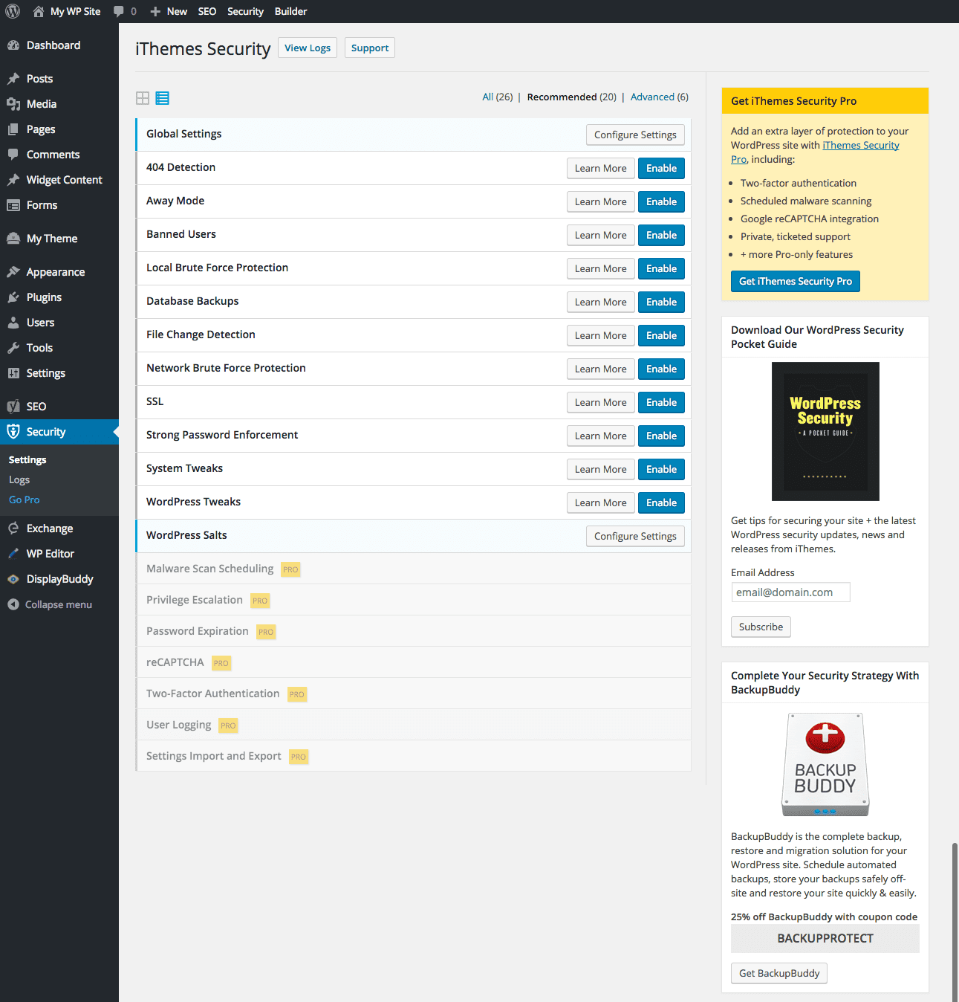Click the Security shield icon in sidebar
Screen dimensions: 959x1002
pos(13,432)
